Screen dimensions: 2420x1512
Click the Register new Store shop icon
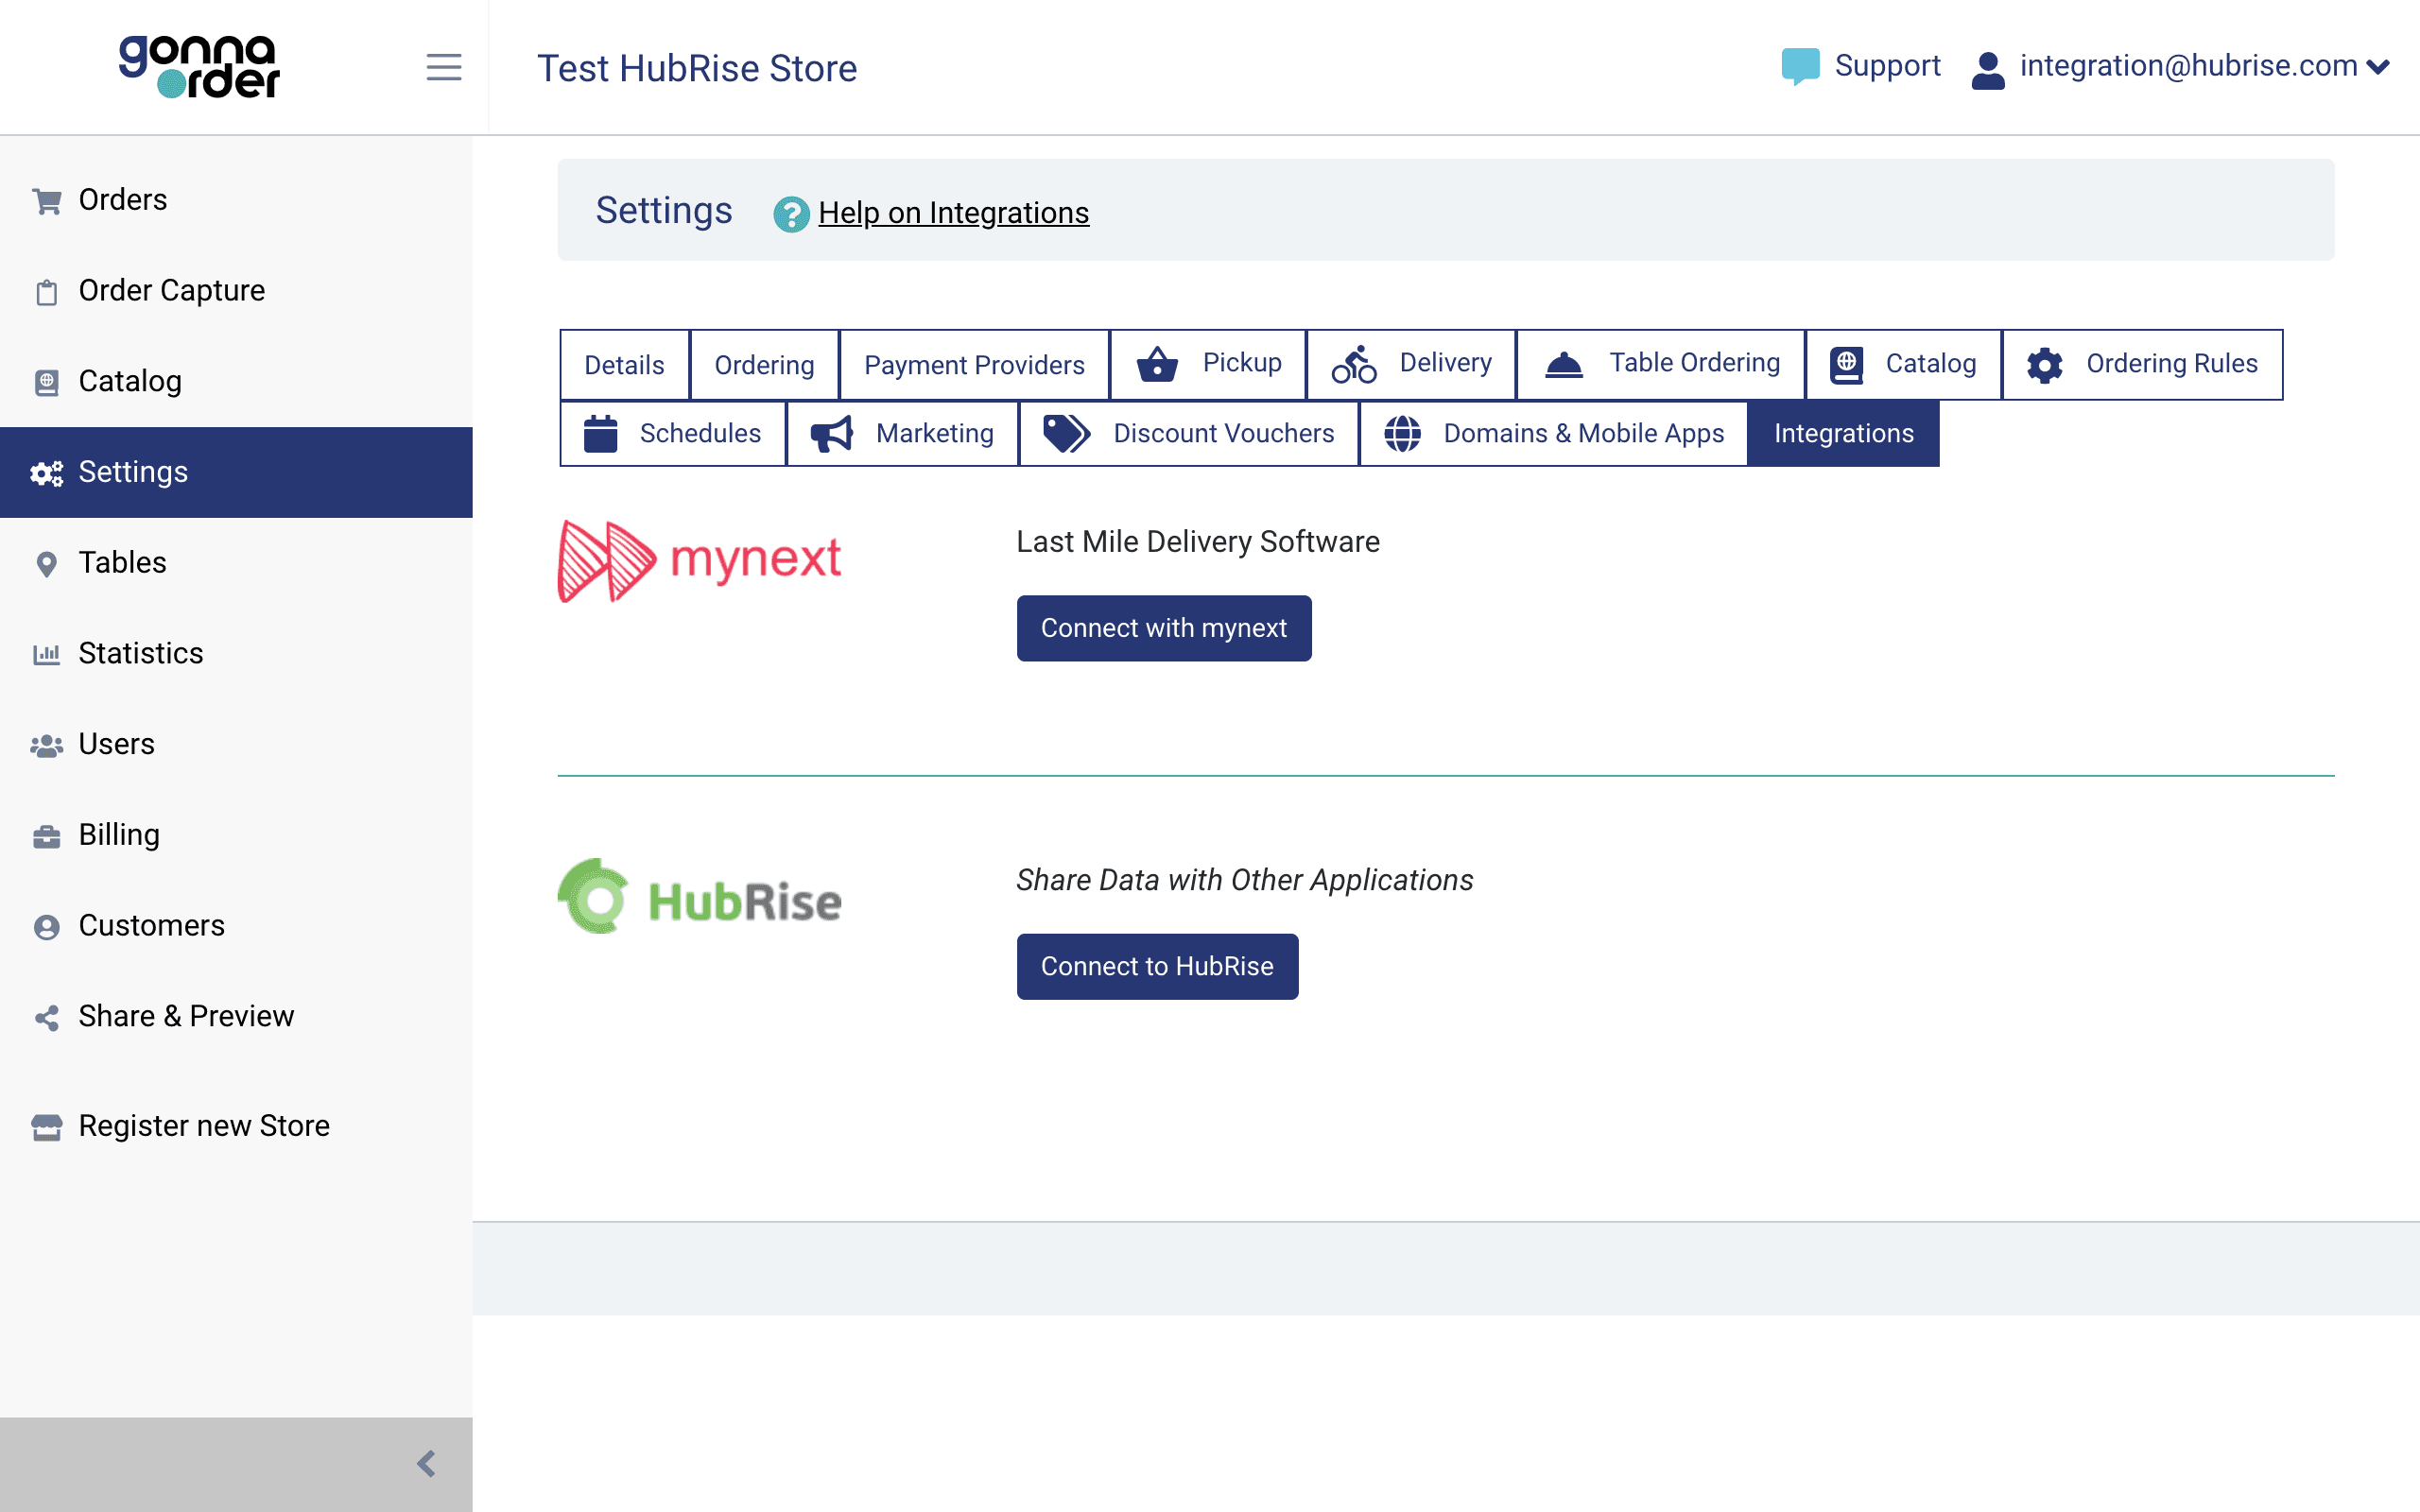click(x=46, y=1127)
